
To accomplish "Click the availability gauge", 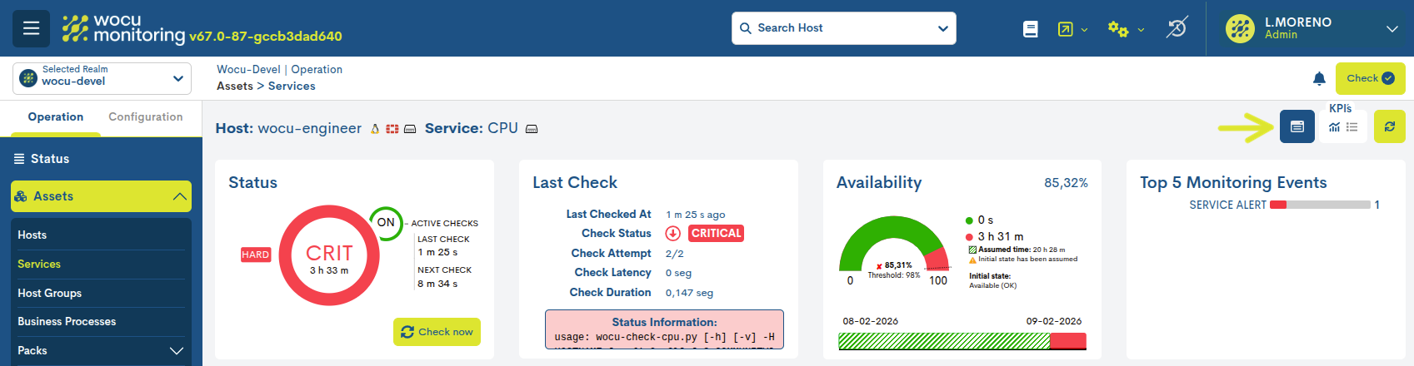I will [894, 244].
